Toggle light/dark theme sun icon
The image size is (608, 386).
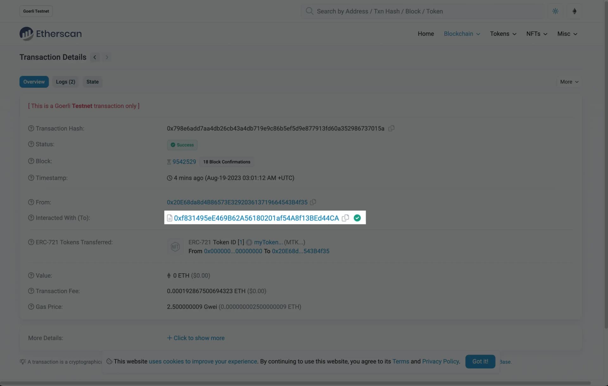555,11
